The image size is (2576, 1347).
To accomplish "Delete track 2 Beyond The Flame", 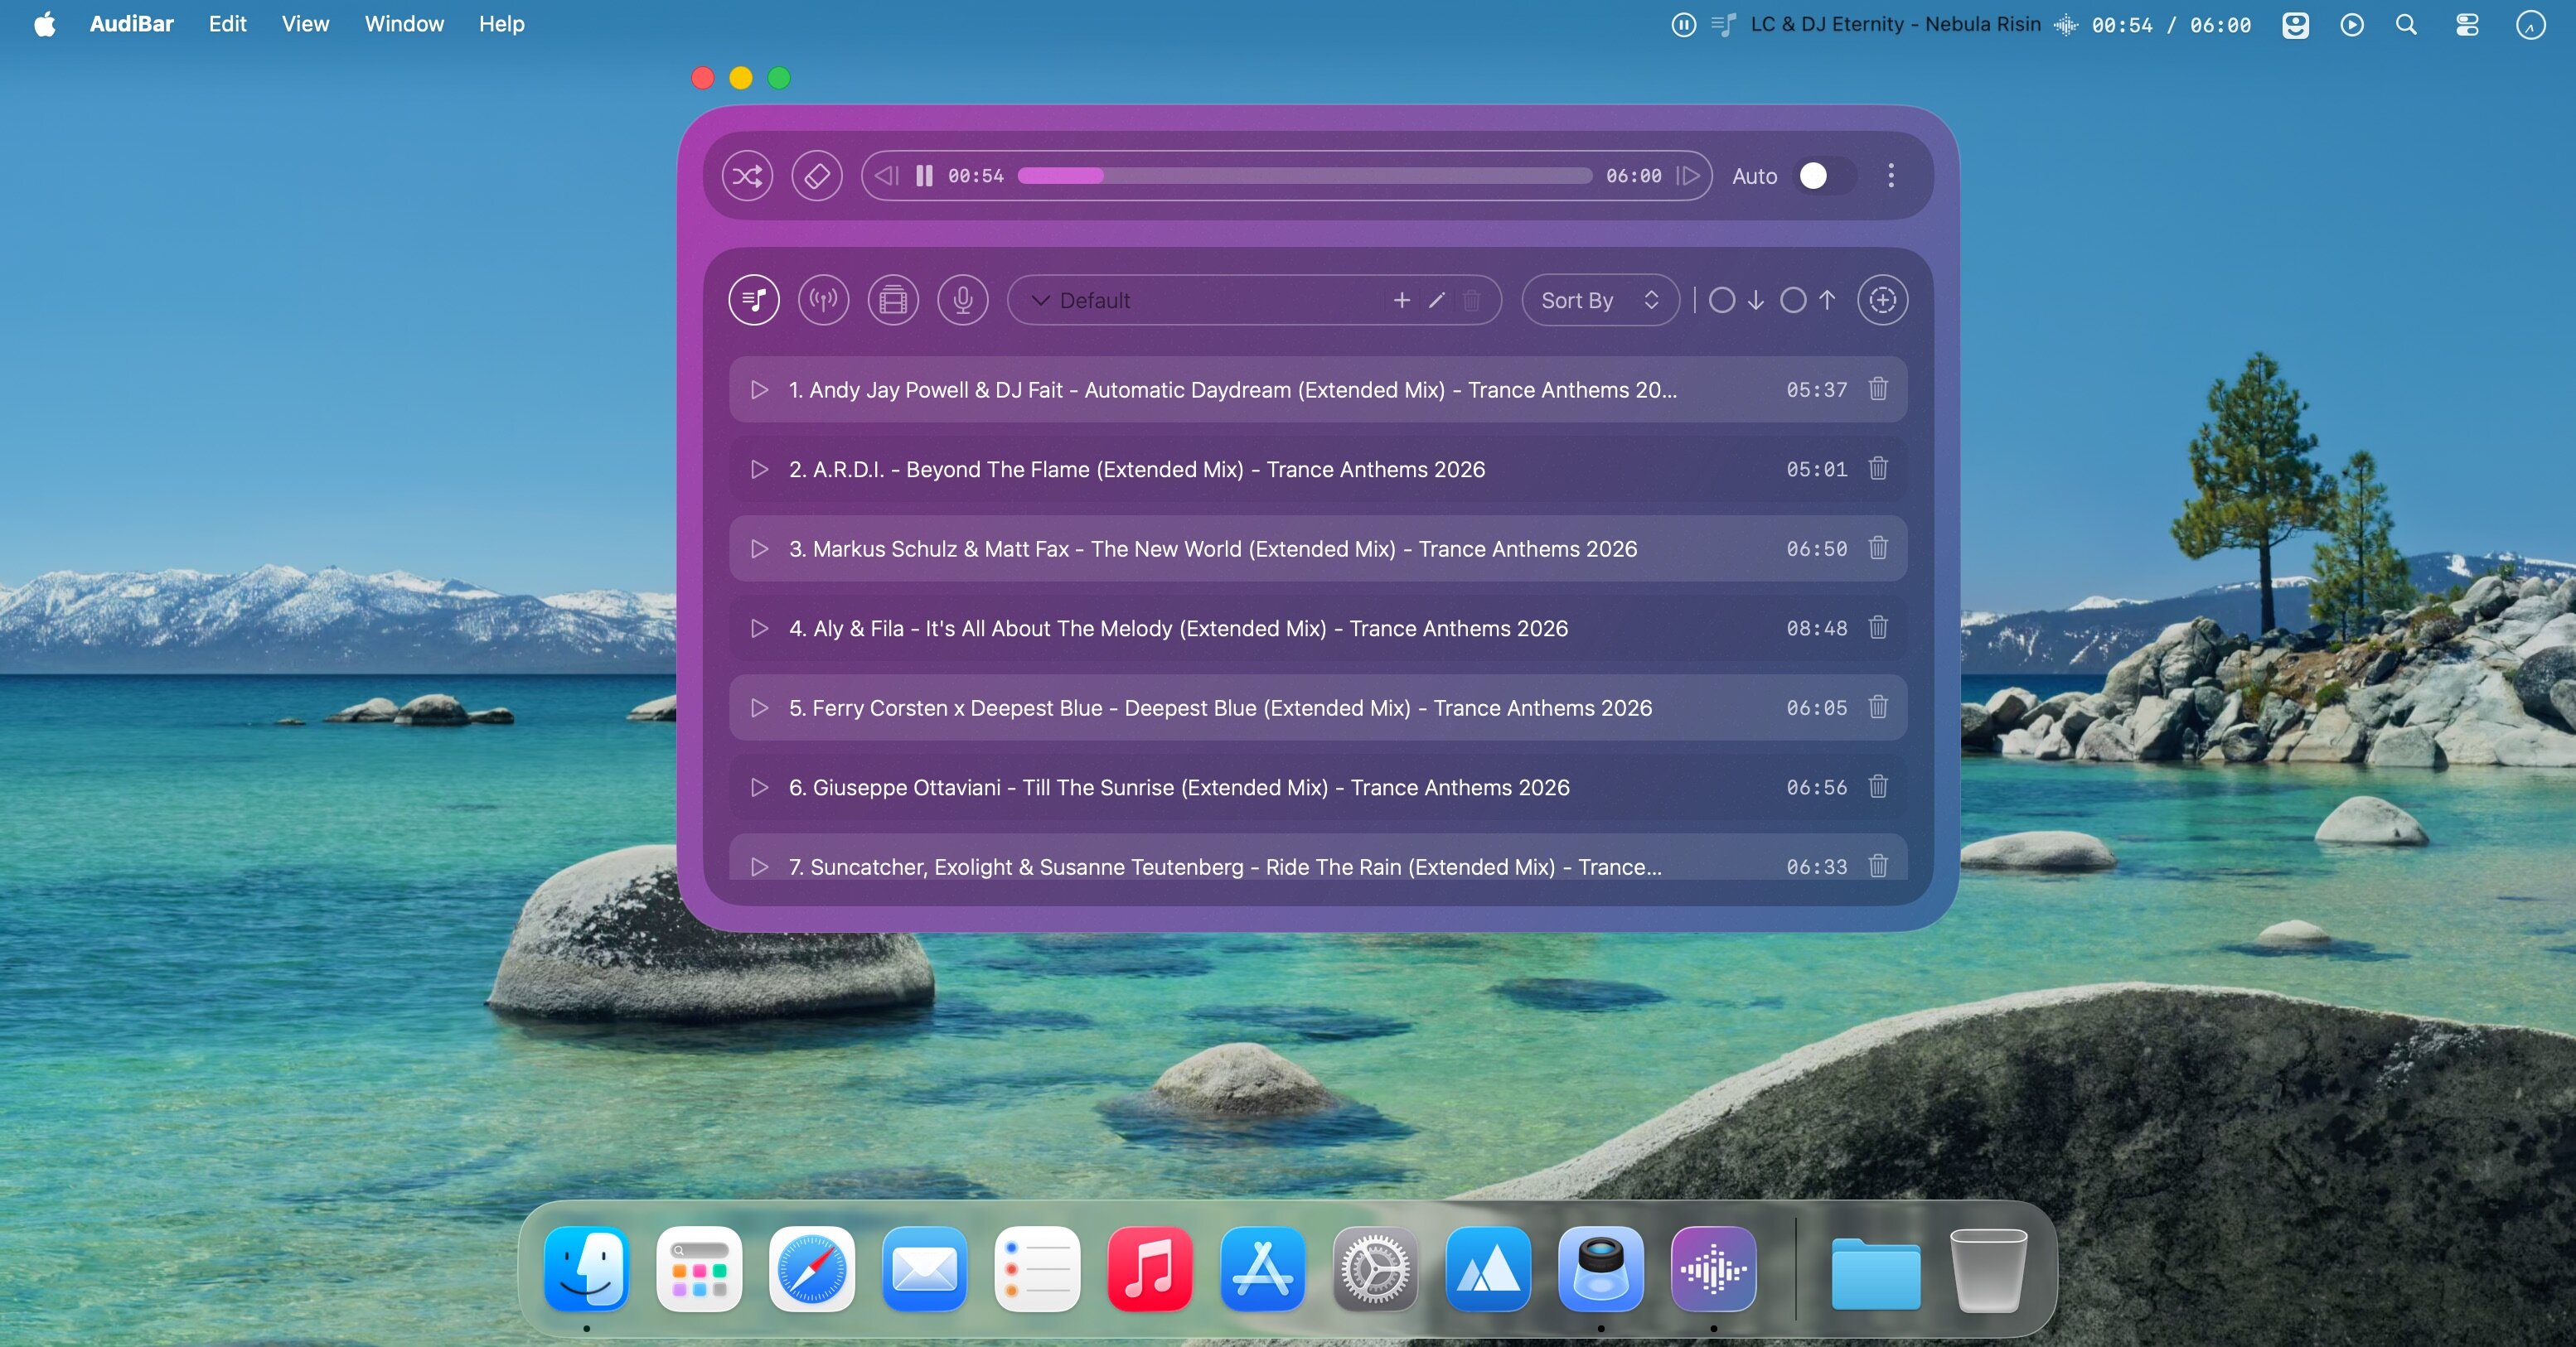I will tap(1877, 469).
